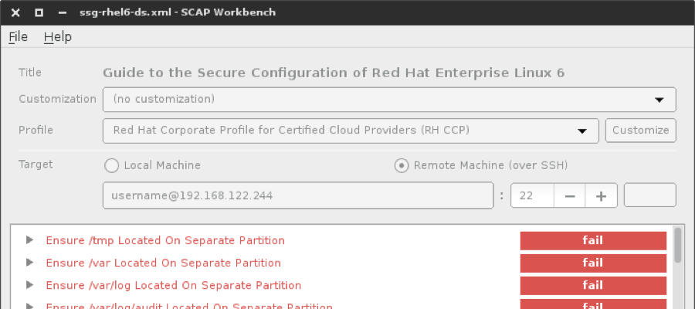This screenshot has height=309, width=695.
Task: Click the fail result for /tmp rule
Action: click(x=593, y=241)
